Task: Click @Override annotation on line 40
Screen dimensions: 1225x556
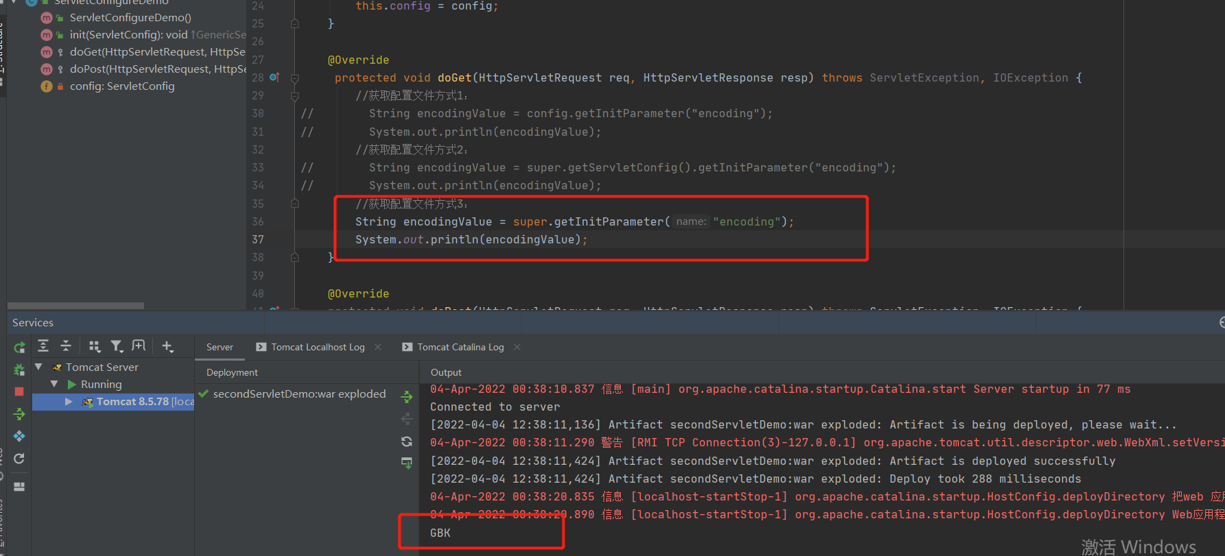Action: click(x=358, y=293)
